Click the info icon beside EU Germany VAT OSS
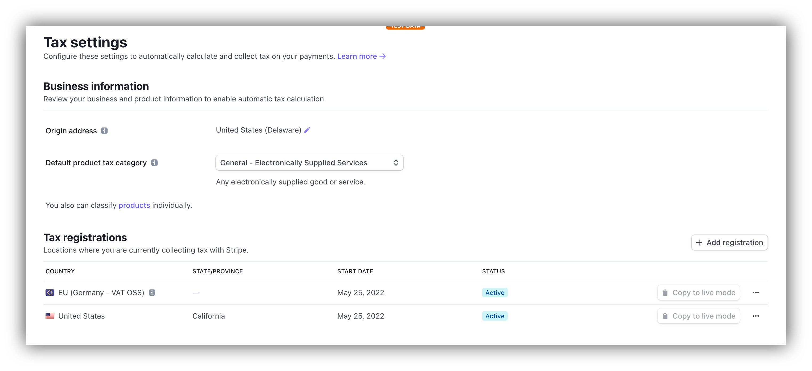Image resolution: width=812 pixels, height=371 pixels. 152,292
